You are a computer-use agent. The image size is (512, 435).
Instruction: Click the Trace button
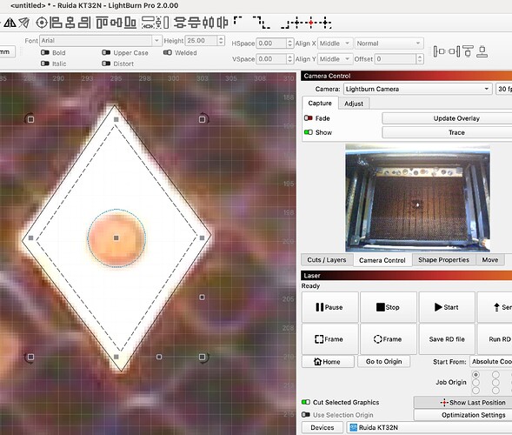tap(456, 132)
